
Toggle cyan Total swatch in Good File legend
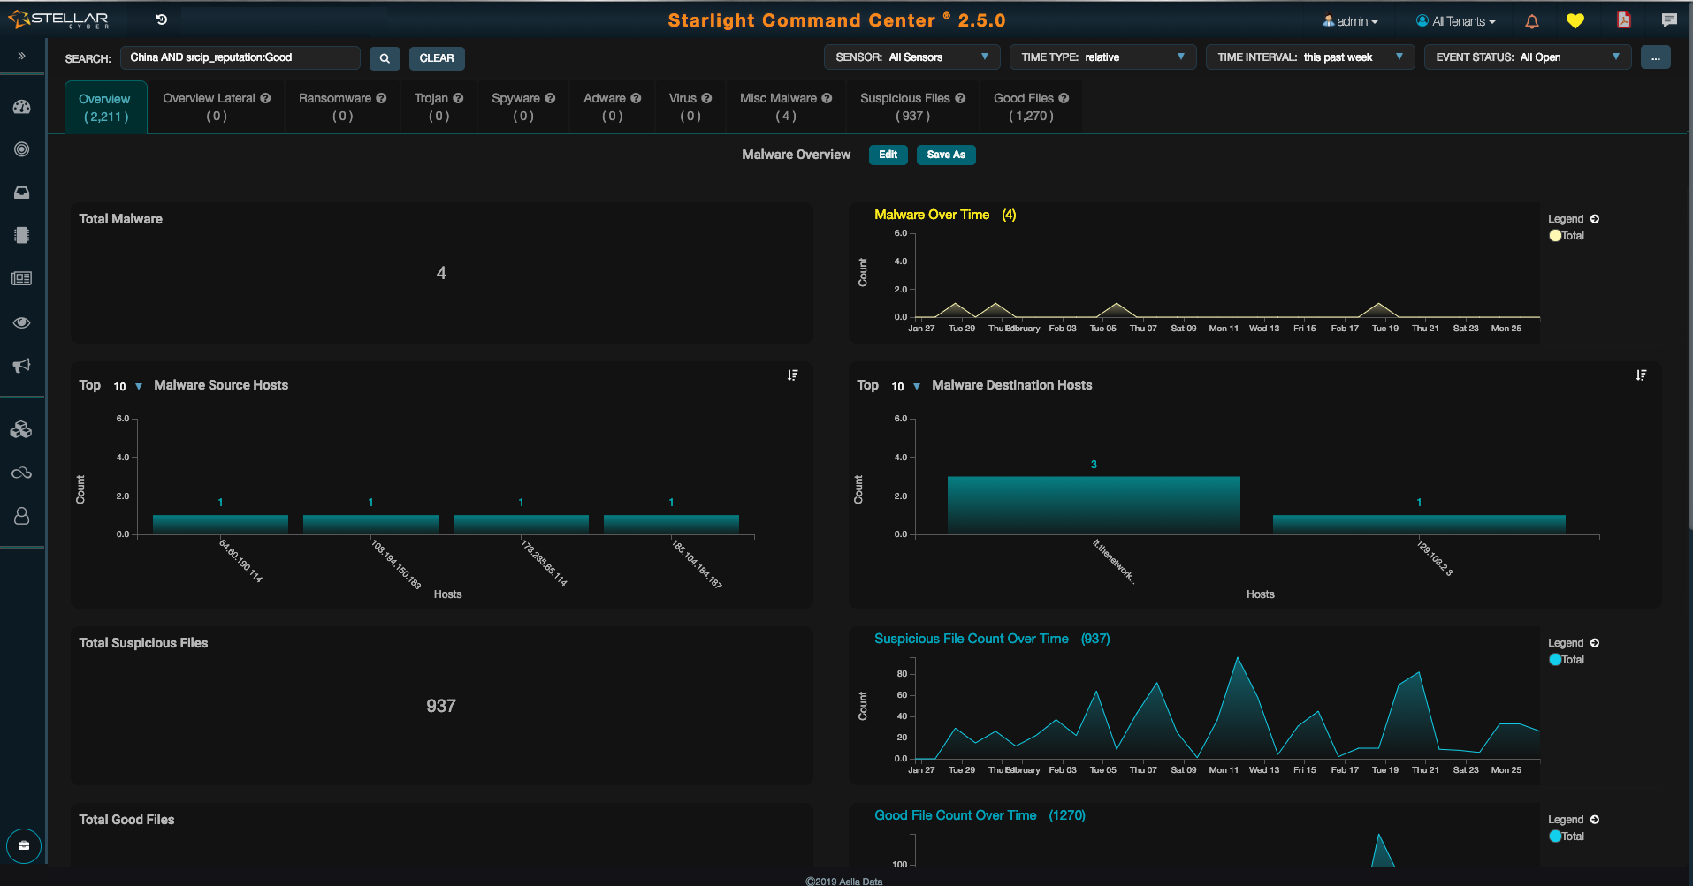(x=1555, y=837)
